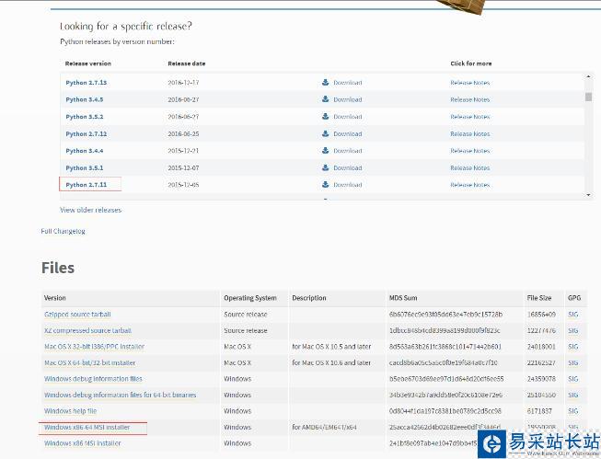Viewport: 601px width, 459px height.
Task: Click MD5 sum starting with 6b6076ec
Action: (445, 315)
